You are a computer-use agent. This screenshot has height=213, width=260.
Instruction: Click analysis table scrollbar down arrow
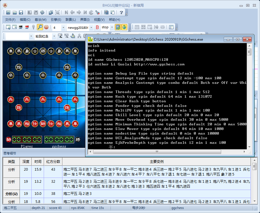pos(255,201)
